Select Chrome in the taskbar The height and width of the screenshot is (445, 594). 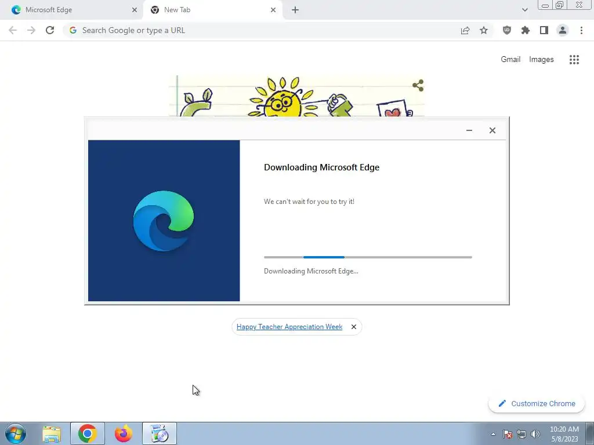click(88, 433)
